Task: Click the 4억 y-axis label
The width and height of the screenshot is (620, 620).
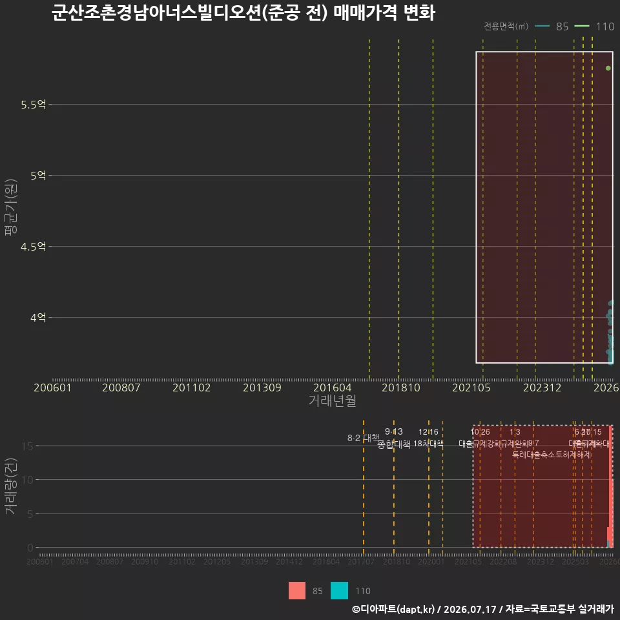Action: [38, 318]
